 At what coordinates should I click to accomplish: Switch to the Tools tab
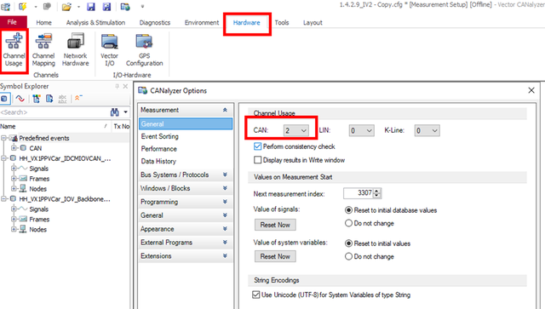point(282,23)
